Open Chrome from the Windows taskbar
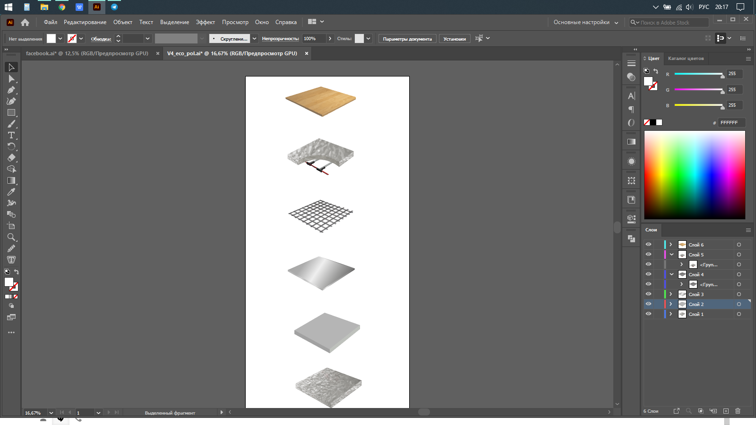Screen dimensions: 756x425 (x=62, y=7)
